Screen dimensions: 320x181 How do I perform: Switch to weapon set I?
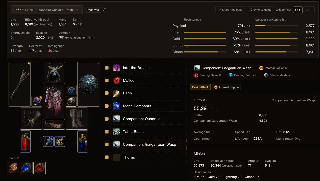click(298, 10)
